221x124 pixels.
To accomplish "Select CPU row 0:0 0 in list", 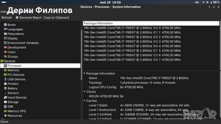I will 151,28.
